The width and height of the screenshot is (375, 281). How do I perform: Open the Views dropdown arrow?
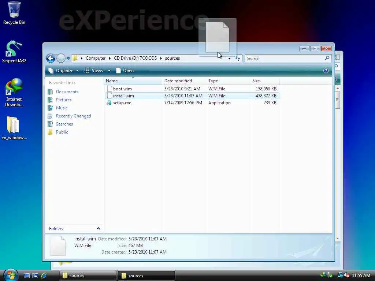pos(109,71)
